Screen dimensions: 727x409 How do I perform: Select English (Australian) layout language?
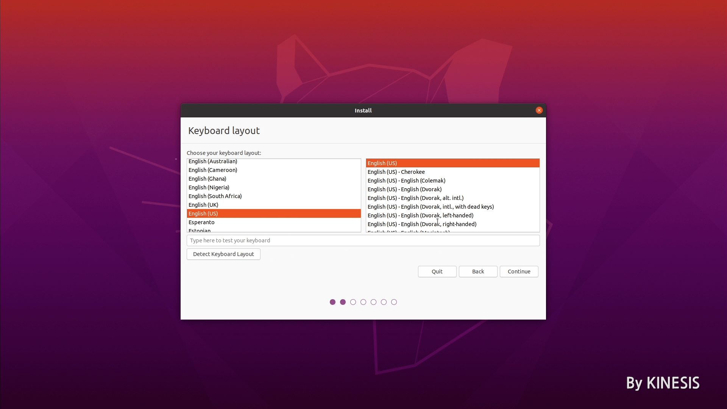click(x=213, y=162)
